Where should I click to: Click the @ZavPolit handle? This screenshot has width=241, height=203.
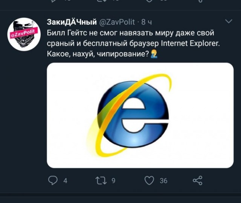(118, 21)
